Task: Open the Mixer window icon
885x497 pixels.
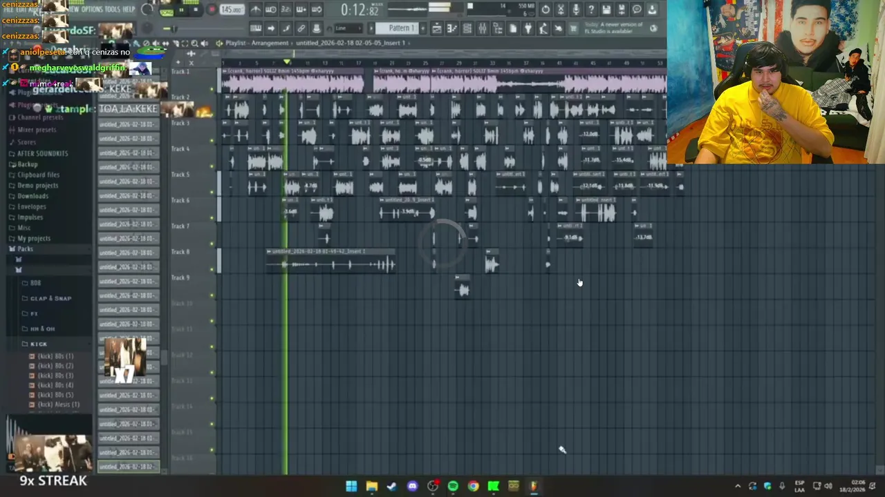Action: (483, 28)
